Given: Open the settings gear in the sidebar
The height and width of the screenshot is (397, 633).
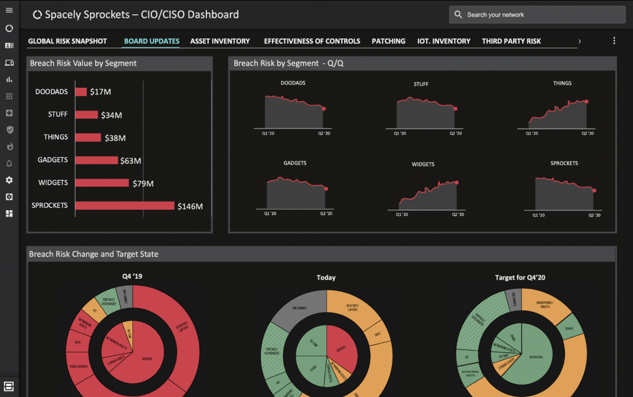Looking at the screenshot, I should 9,180.
